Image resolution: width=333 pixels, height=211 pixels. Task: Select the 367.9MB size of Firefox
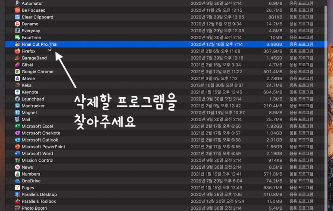273,51
